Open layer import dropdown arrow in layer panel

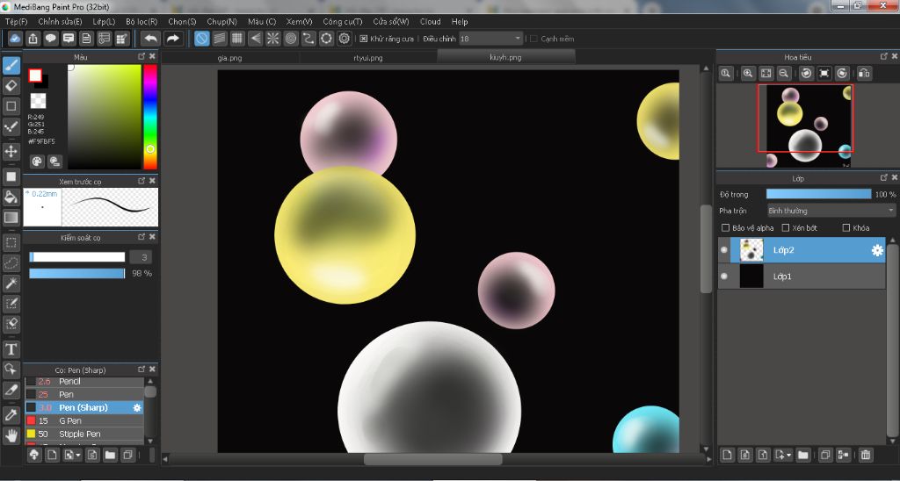point(789,456)
